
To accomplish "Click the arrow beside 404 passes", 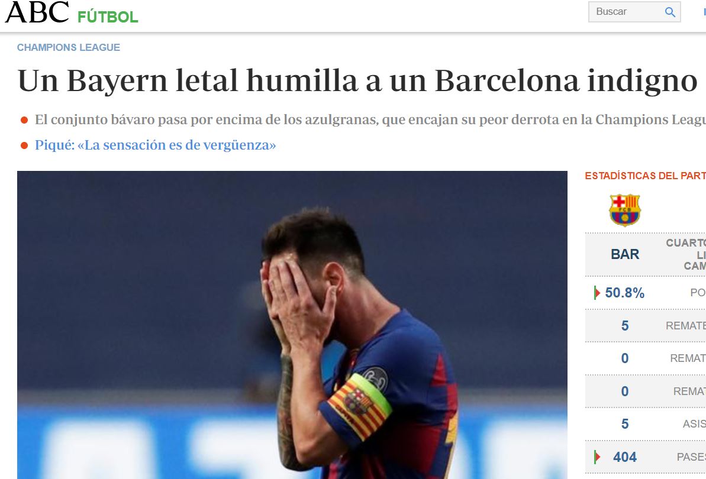I will click(597, 457).
